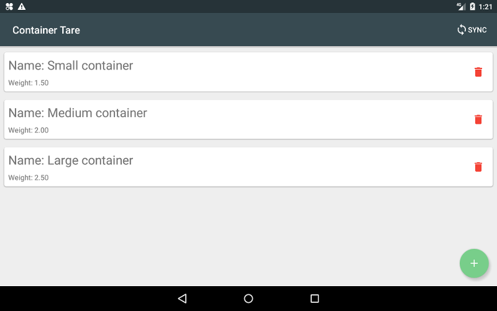Open the Small container card
This screenshot has width=497, height=311.
coord(248,72)
